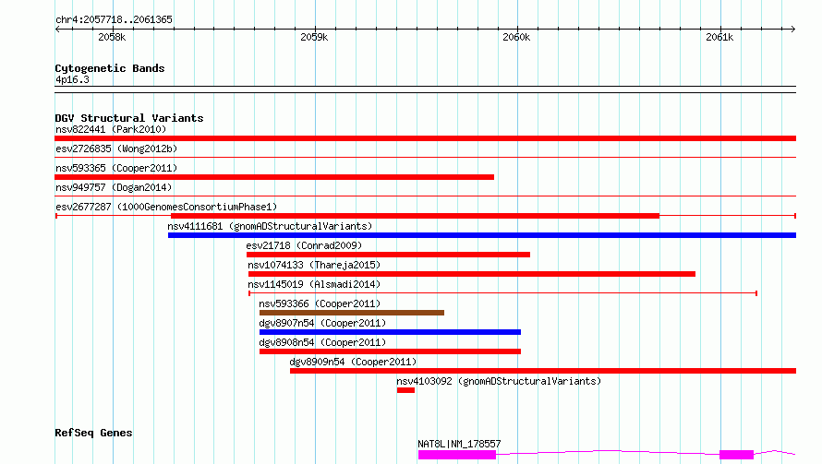Open the nsv4103092 (gnomADStructuralVariants) label
Image resolution: width=822 pixels, height=464 pixels.
(x=499, y=381)
